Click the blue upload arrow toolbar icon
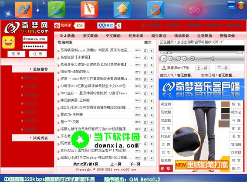The width and height of the screenshot is (247, 182). tap(122, 10)
